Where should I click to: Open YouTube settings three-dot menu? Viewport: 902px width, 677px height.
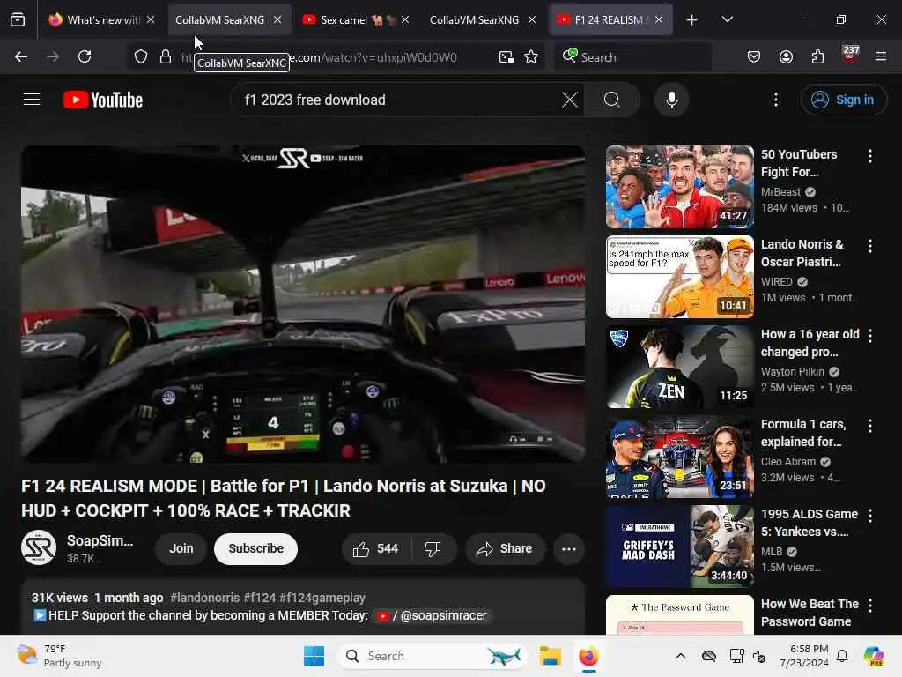pos(776,100)
